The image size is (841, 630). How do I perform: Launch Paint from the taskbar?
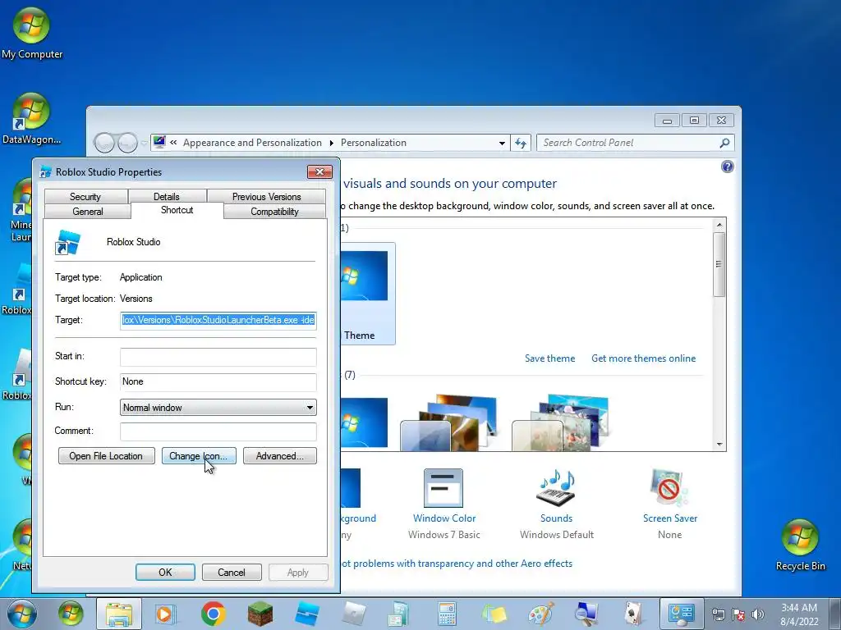(x=540, y=614)
